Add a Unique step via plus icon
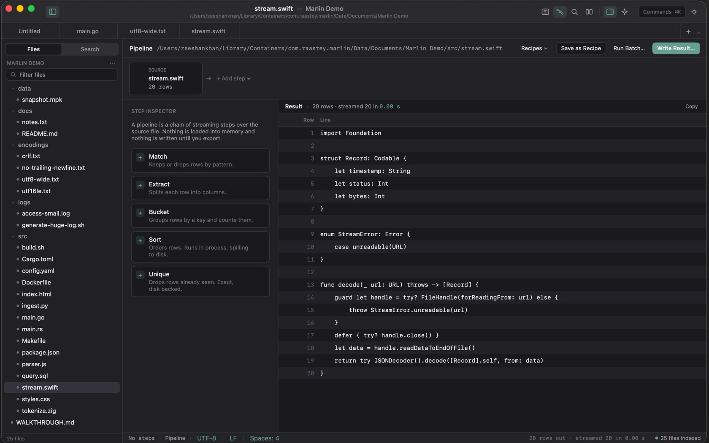709x443 pixels. point(140,275)
